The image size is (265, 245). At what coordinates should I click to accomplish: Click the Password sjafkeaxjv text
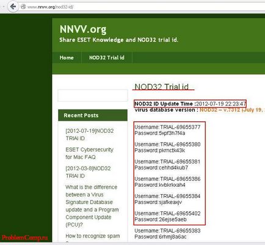click(158, 202)
